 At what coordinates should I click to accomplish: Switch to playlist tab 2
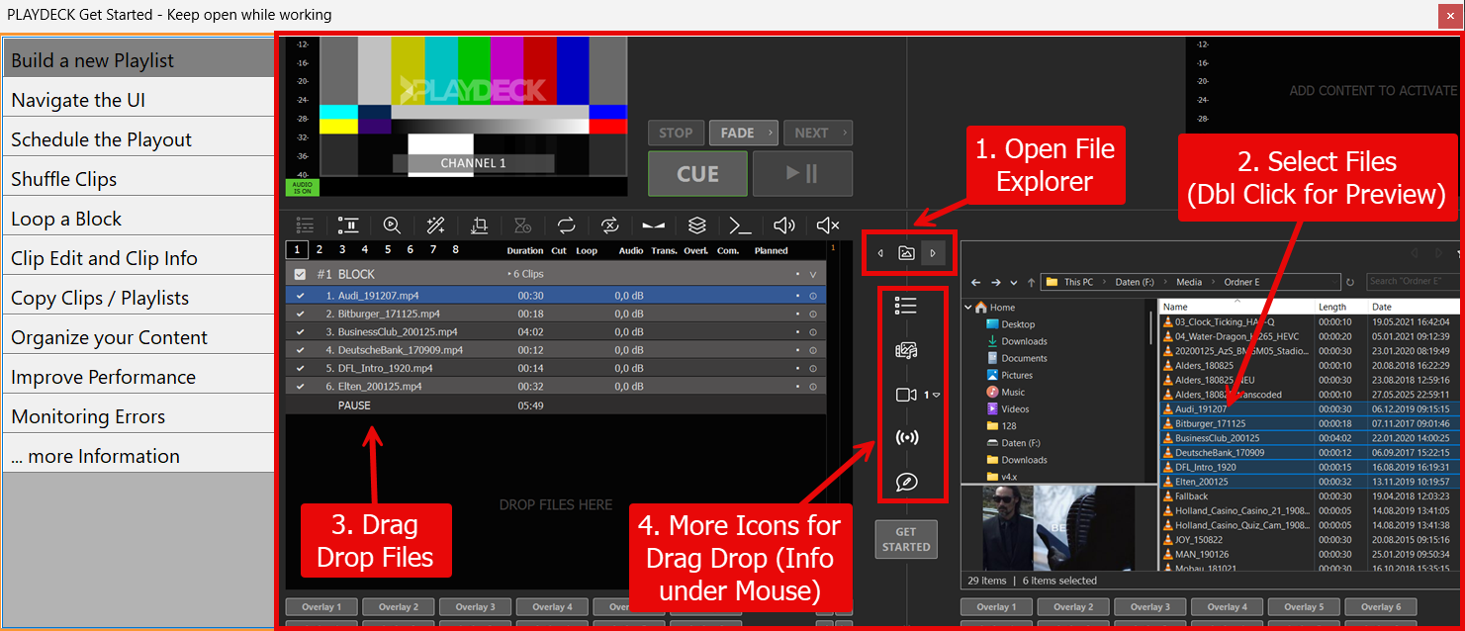coord(320,250)
